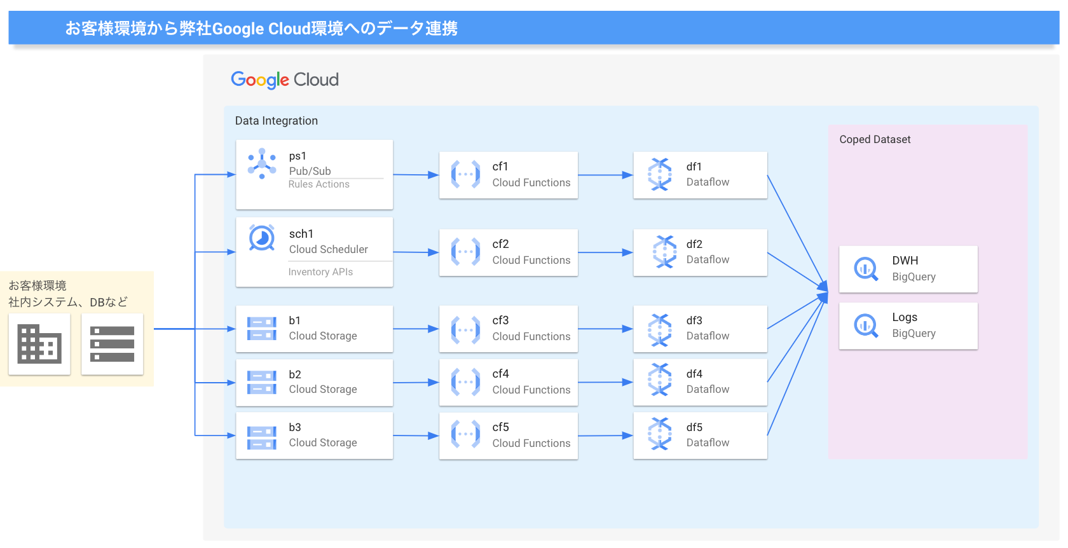Screen dimensions: 1068x548
Task: Click the 'df5' node name
Action: [695, 427]
